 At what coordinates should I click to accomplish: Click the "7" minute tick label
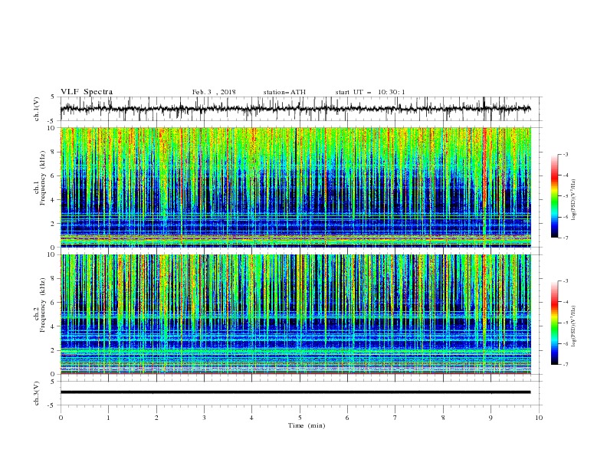[395, 418]
